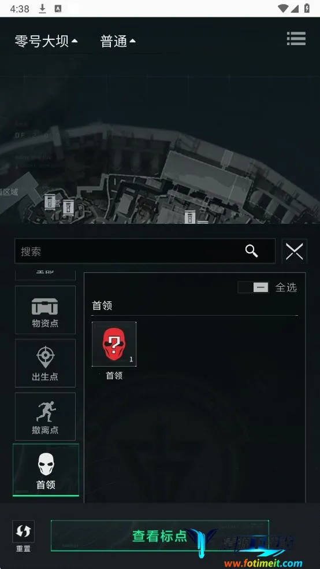Tap the container marker near map bottom center
The width and height of the screenshot is (320, 569).
pos(190,217)
